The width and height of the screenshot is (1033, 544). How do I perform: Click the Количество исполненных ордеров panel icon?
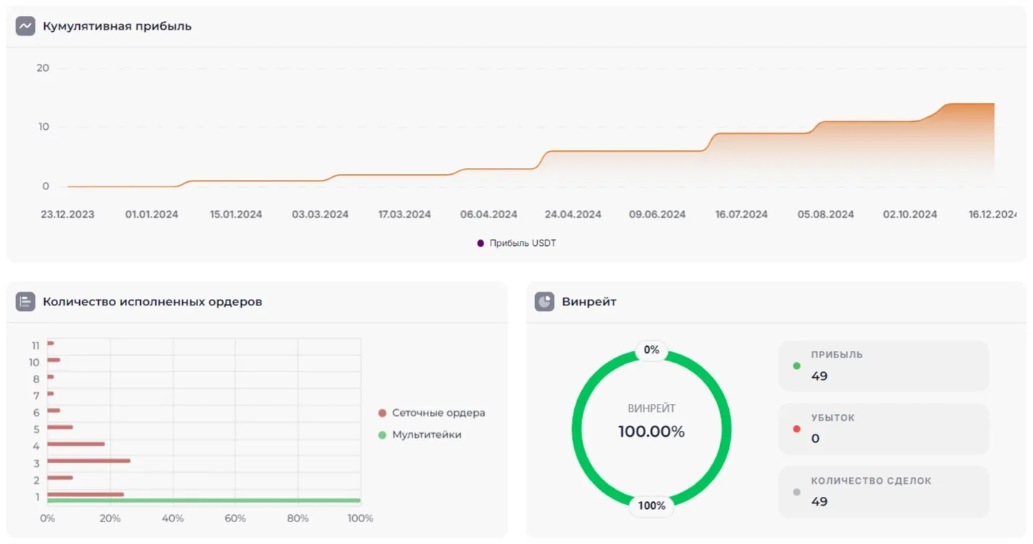tap(25, 302)
